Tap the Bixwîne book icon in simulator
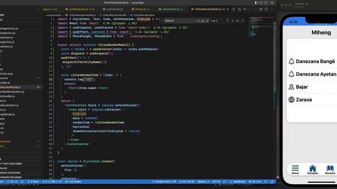The height and width of the screenshot is (189, 337). coord(330,168)
